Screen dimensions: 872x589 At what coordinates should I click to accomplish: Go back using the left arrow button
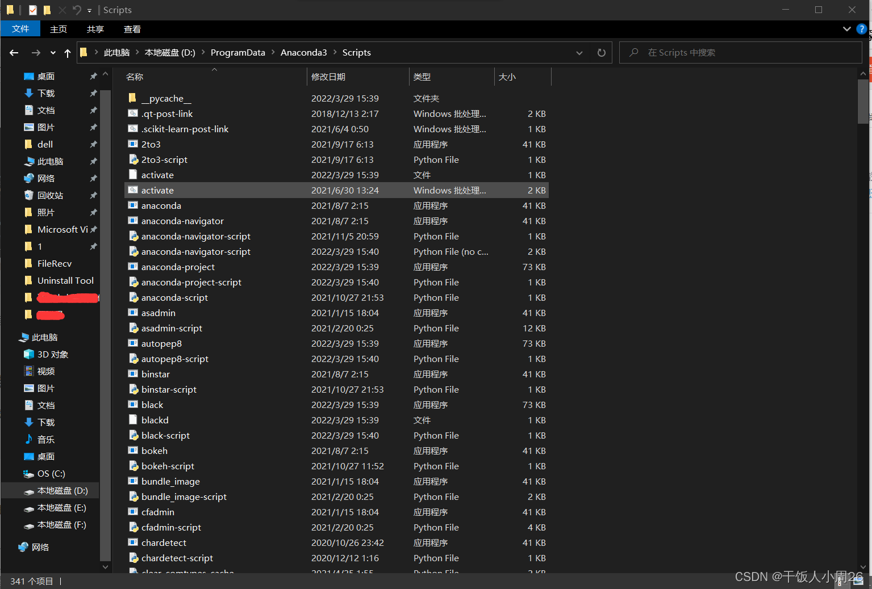point(14,53)
